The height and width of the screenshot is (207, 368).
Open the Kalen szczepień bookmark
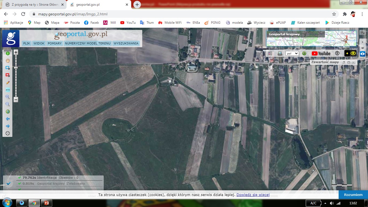point(305,23)
